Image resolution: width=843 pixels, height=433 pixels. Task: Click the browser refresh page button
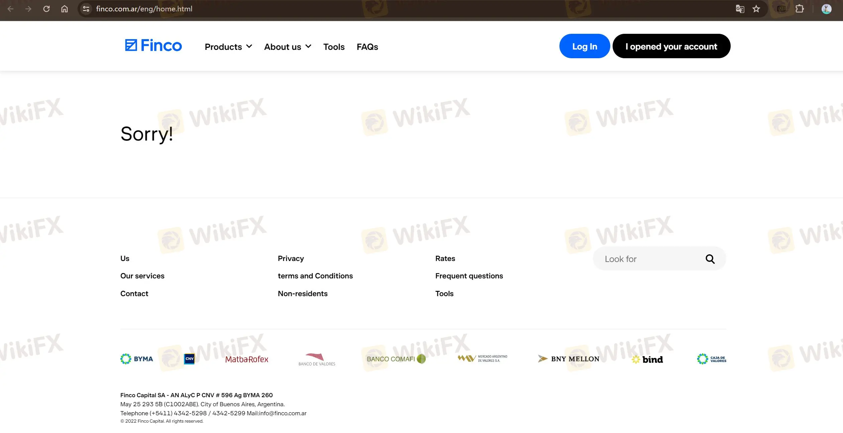coord(46,9)
